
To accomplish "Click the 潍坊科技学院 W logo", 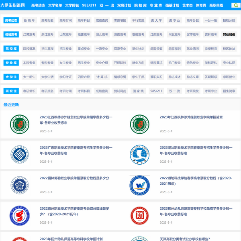I will (x=140, y=185).
